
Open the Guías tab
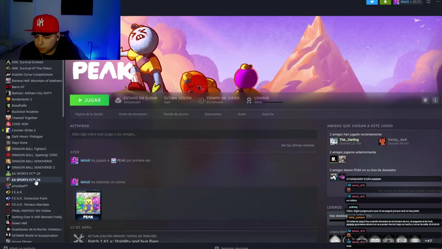pos(242,114)
